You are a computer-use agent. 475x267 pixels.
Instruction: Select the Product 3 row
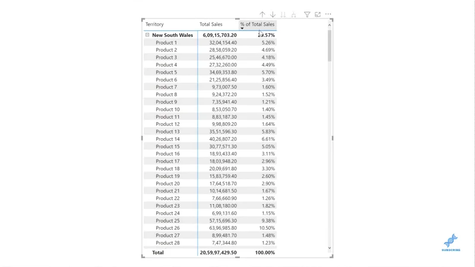[210, 57]
